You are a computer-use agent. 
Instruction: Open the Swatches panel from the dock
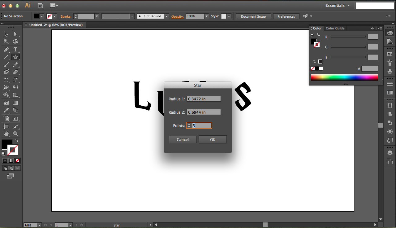(x=390, y=54)
